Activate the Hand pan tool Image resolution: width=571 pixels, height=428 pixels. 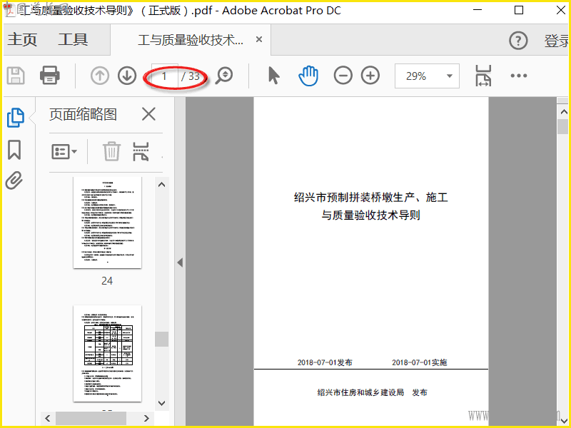point(308,76)
